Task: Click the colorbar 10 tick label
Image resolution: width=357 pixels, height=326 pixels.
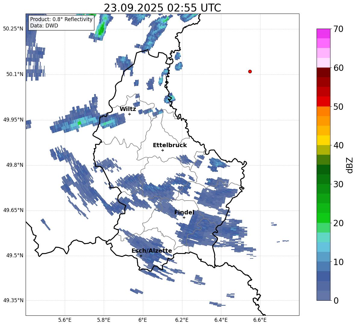Action: 339,262
